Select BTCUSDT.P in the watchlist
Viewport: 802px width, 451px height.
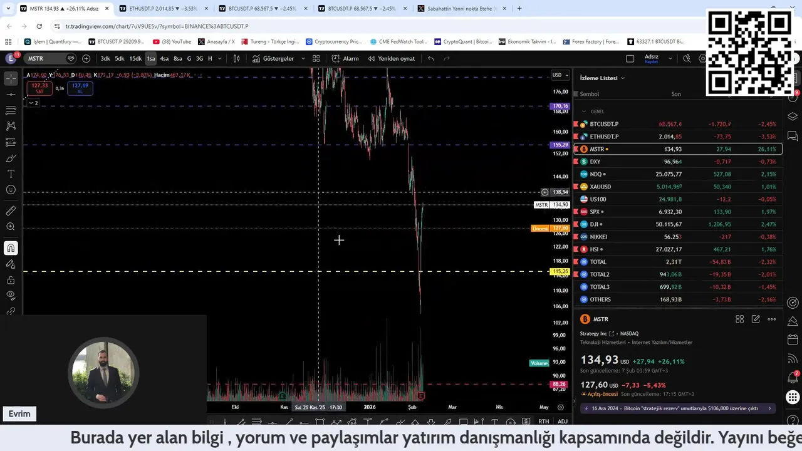point(678,124)
